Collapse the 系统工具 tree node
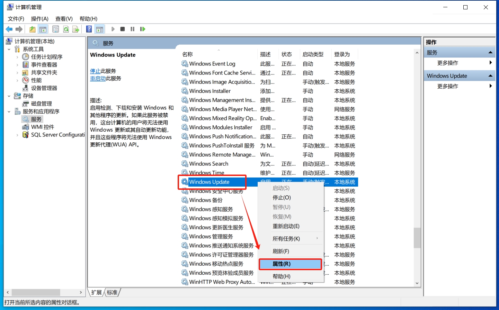The height and width of the screenshot is (310, 499). 9,49
